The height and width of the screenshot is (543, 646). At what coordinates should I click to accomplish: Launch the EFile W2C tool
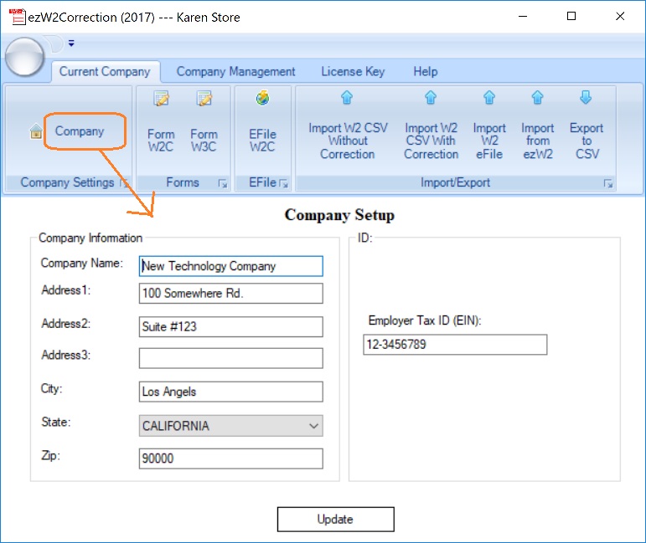point(262,126)
